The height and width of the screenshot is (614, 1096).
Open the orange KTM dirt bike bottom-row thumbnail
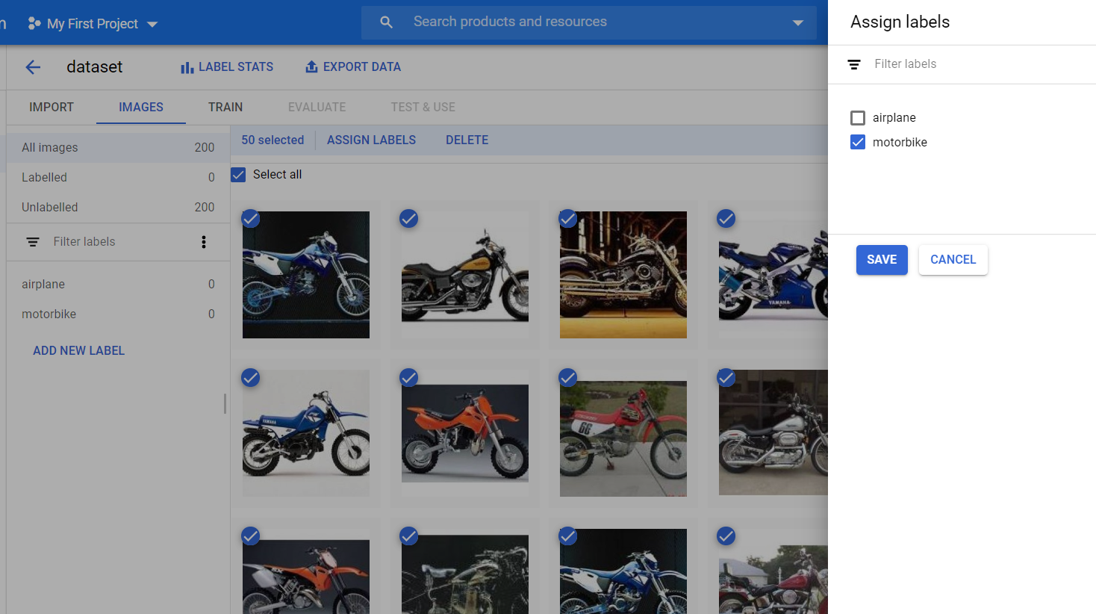tap(306, 577)
